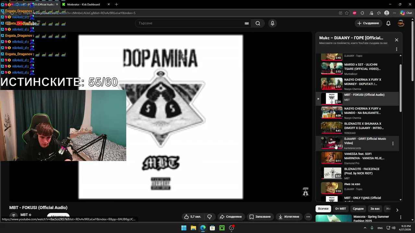Screen dimensions: 415x233
Task: Click the Споделяне share button
Action: point(231,216)
